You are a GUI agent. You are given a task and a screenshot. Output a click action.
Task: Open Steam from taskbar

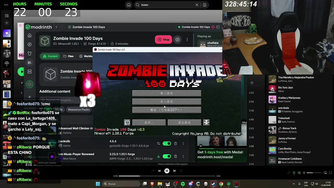[213, 184]
